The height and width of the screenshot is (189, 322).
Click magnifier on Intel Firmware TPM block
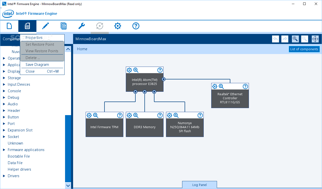(x=96, y=115)
